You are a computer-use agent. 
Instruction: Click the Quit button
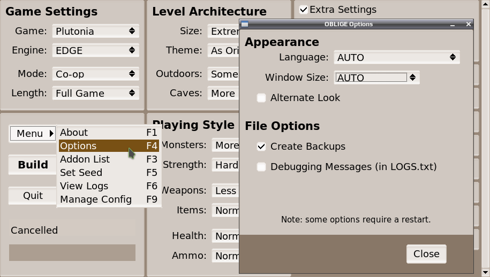[33, 196]
